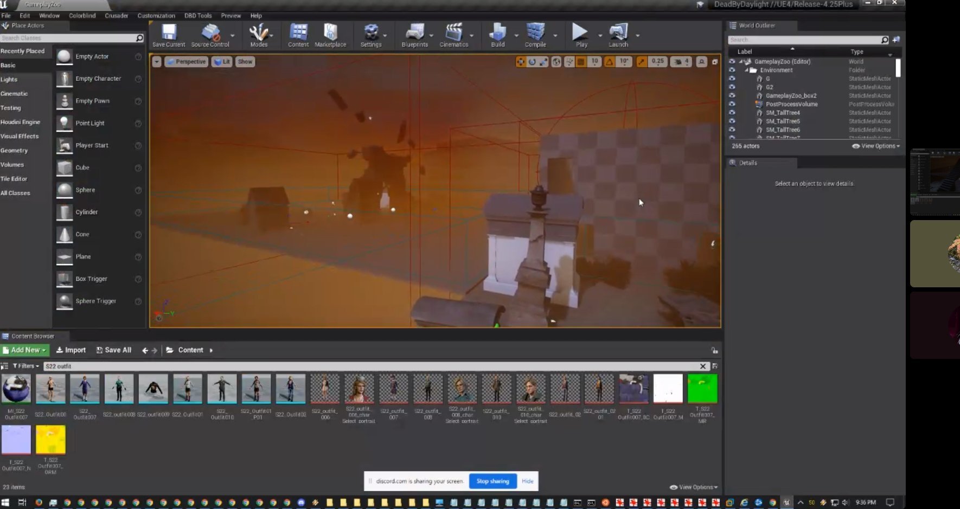This screenshot has height=509, width=960.
Task: Hide the SM_TallTree5 actor
Action: pos(732,121)
